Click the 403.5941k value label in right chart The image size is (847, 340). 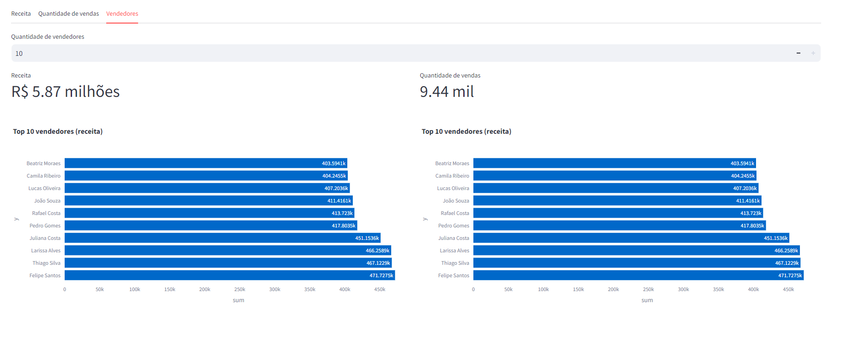tap(742, 163)
